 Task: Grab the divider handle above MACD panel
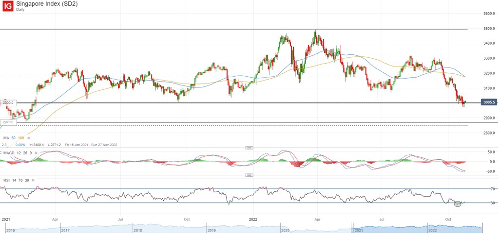point(249,148)
